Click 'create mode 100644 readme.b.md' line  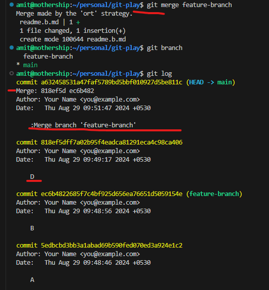click(73, 39)
